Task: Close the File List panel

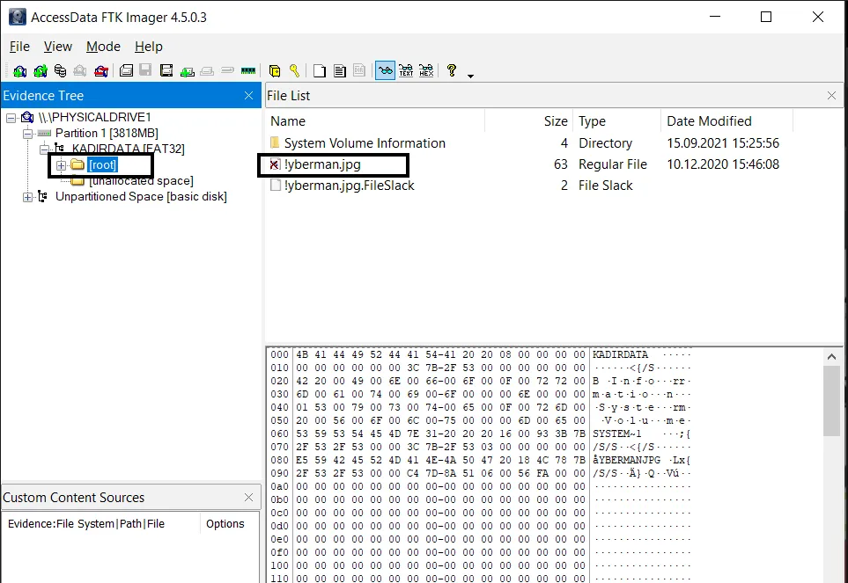Action: coord(832,96)
